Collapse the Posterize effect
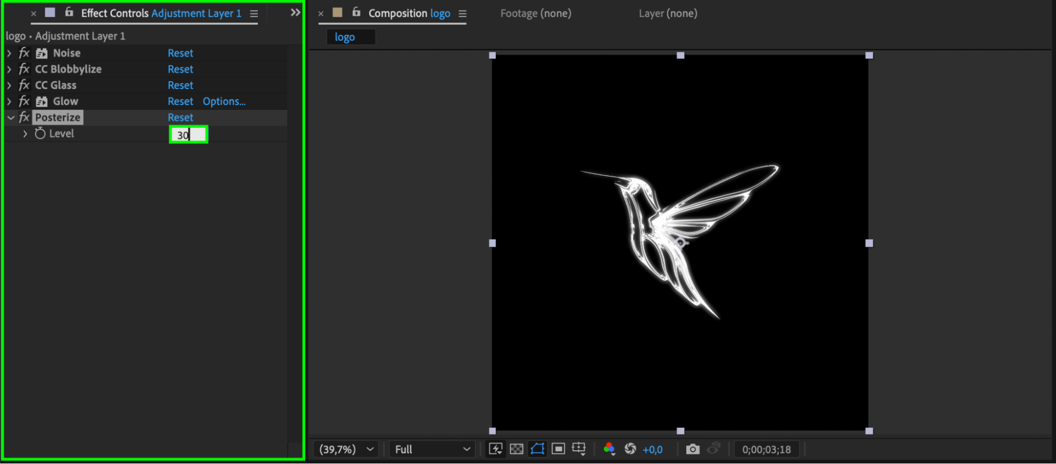This screenshot has height=464, width=1056. 11,118
